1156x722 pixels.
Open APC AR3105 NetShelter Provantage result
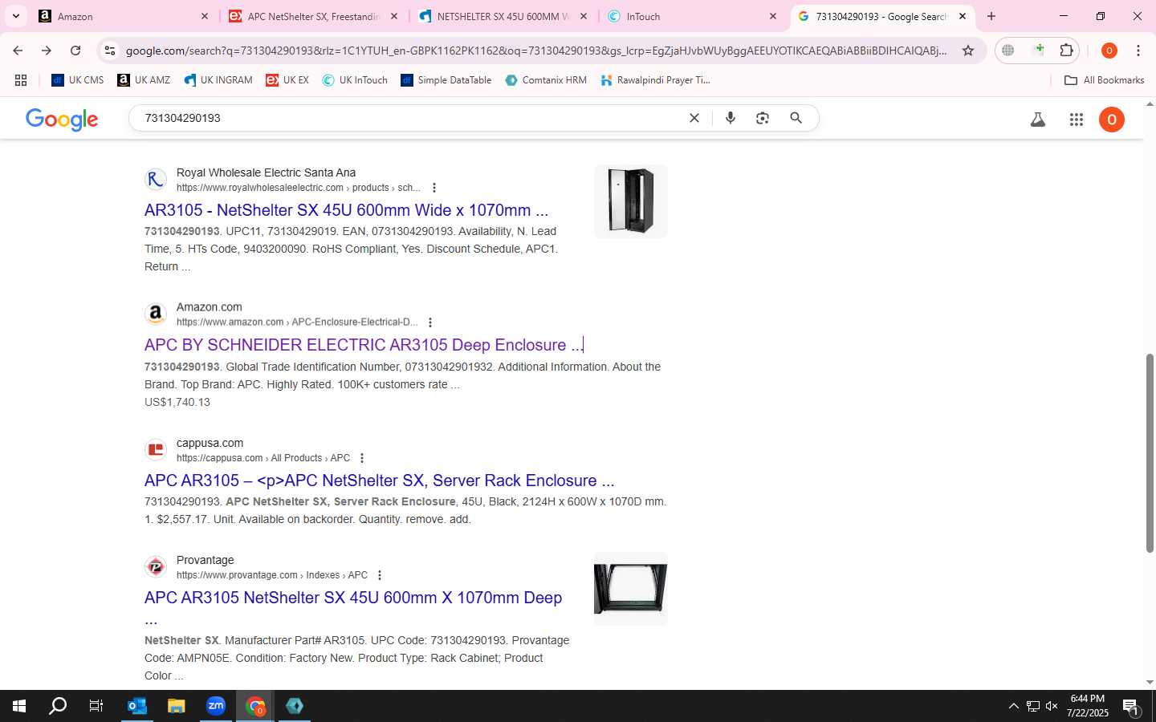point(353,598)
